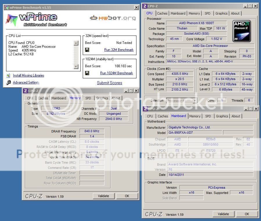Click the BIOS Date value '10/14/2011'
261x221 pixels.
pyautogui.click(x=210, y=175)
